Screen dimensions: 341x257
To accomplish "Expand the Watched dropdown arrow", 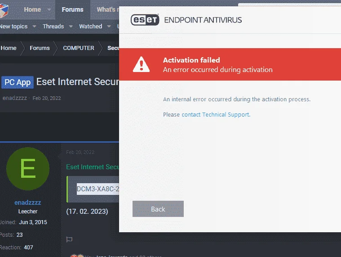I will tap(109, 27).
